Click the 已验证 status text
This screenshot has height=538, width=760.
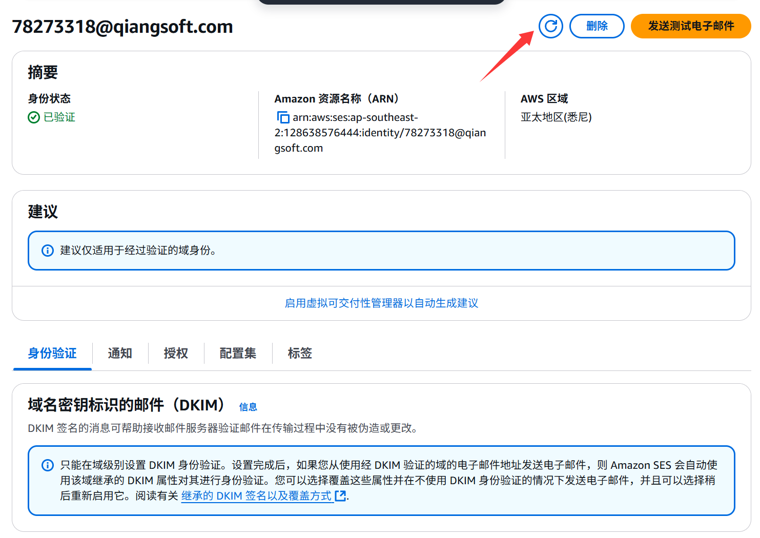pos(59,117)
